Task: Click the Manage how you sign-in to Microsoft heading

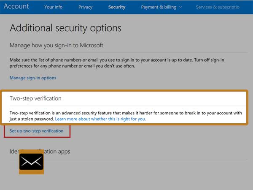Action: point(57,46)
